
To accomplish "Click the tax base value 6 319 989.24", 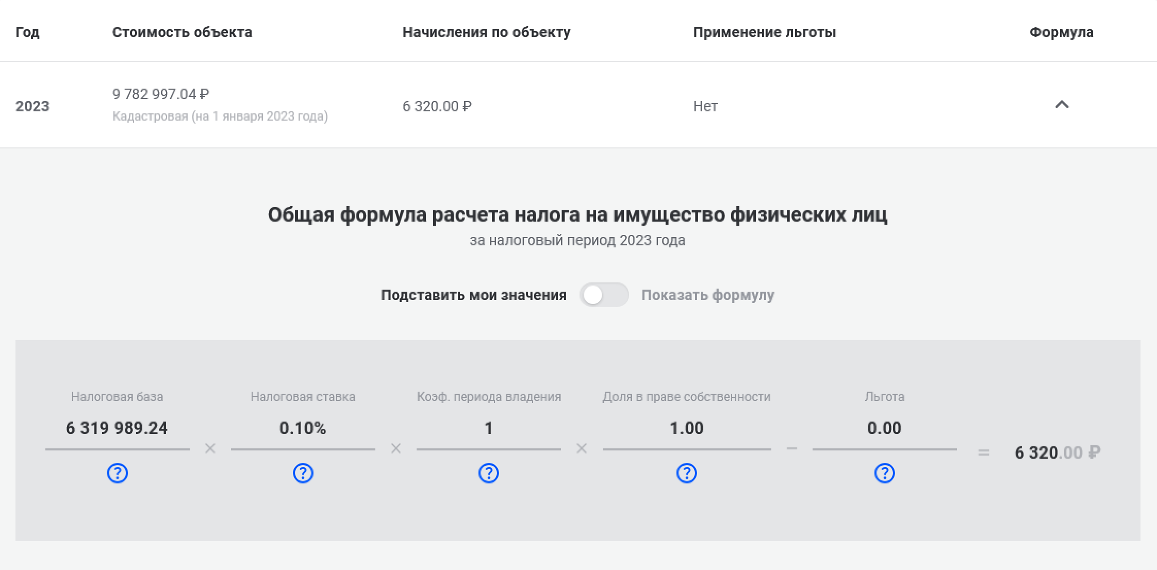I will [x=117, y=428].
